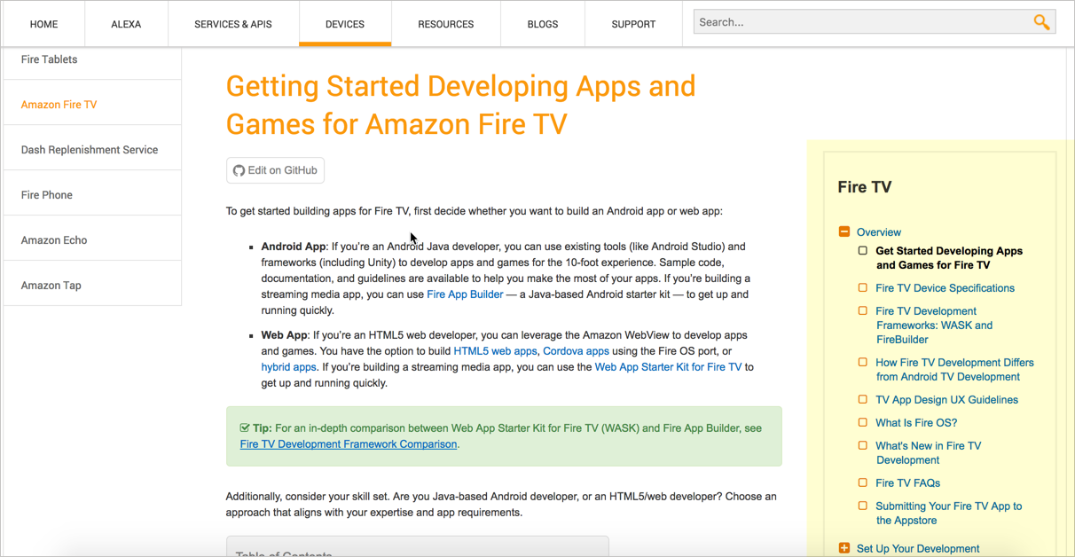1075x557 pixels.
Task: Open the What Is Fire OS? link
Action: 916,423
